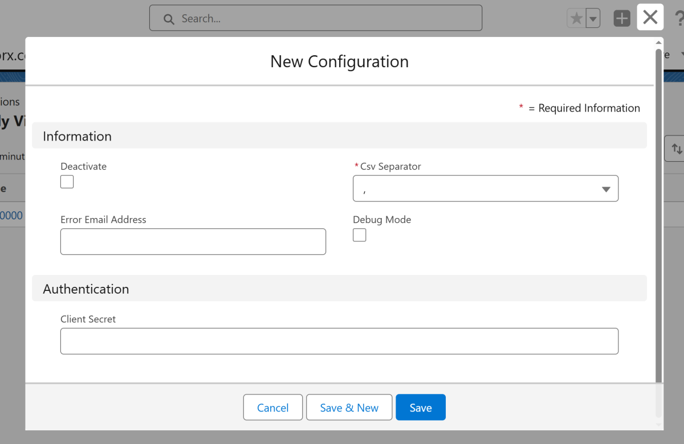Open the record link ending in 0000

pos(11,216)
